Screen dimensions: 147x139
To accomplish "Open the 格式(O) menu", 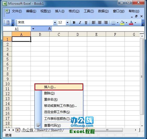I will [74, 11].
